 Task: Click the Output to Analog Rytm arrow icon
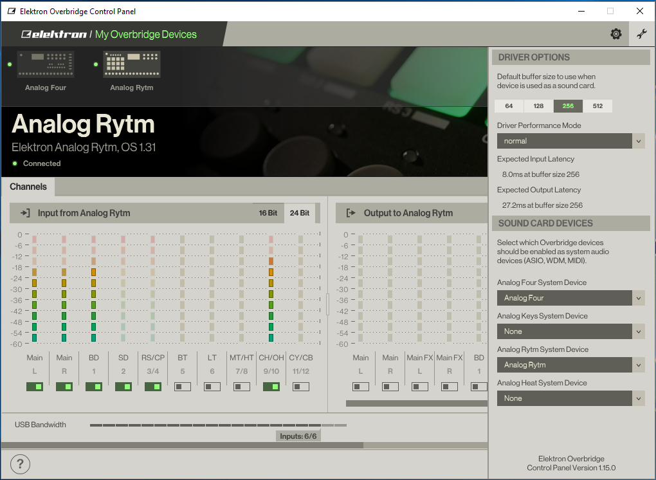point(351,213)
